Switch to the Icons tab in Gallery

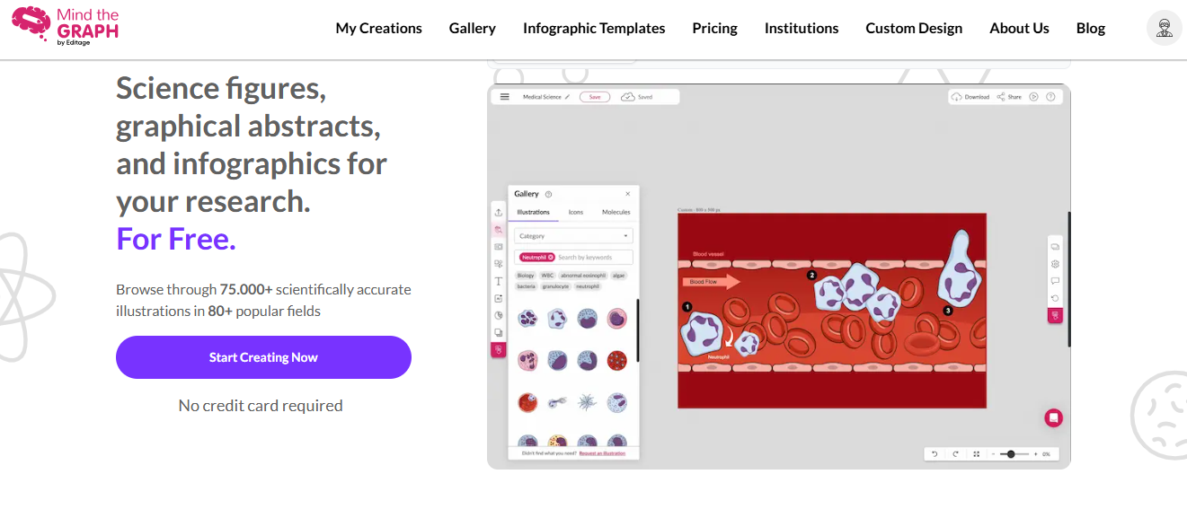pos(576,213)
